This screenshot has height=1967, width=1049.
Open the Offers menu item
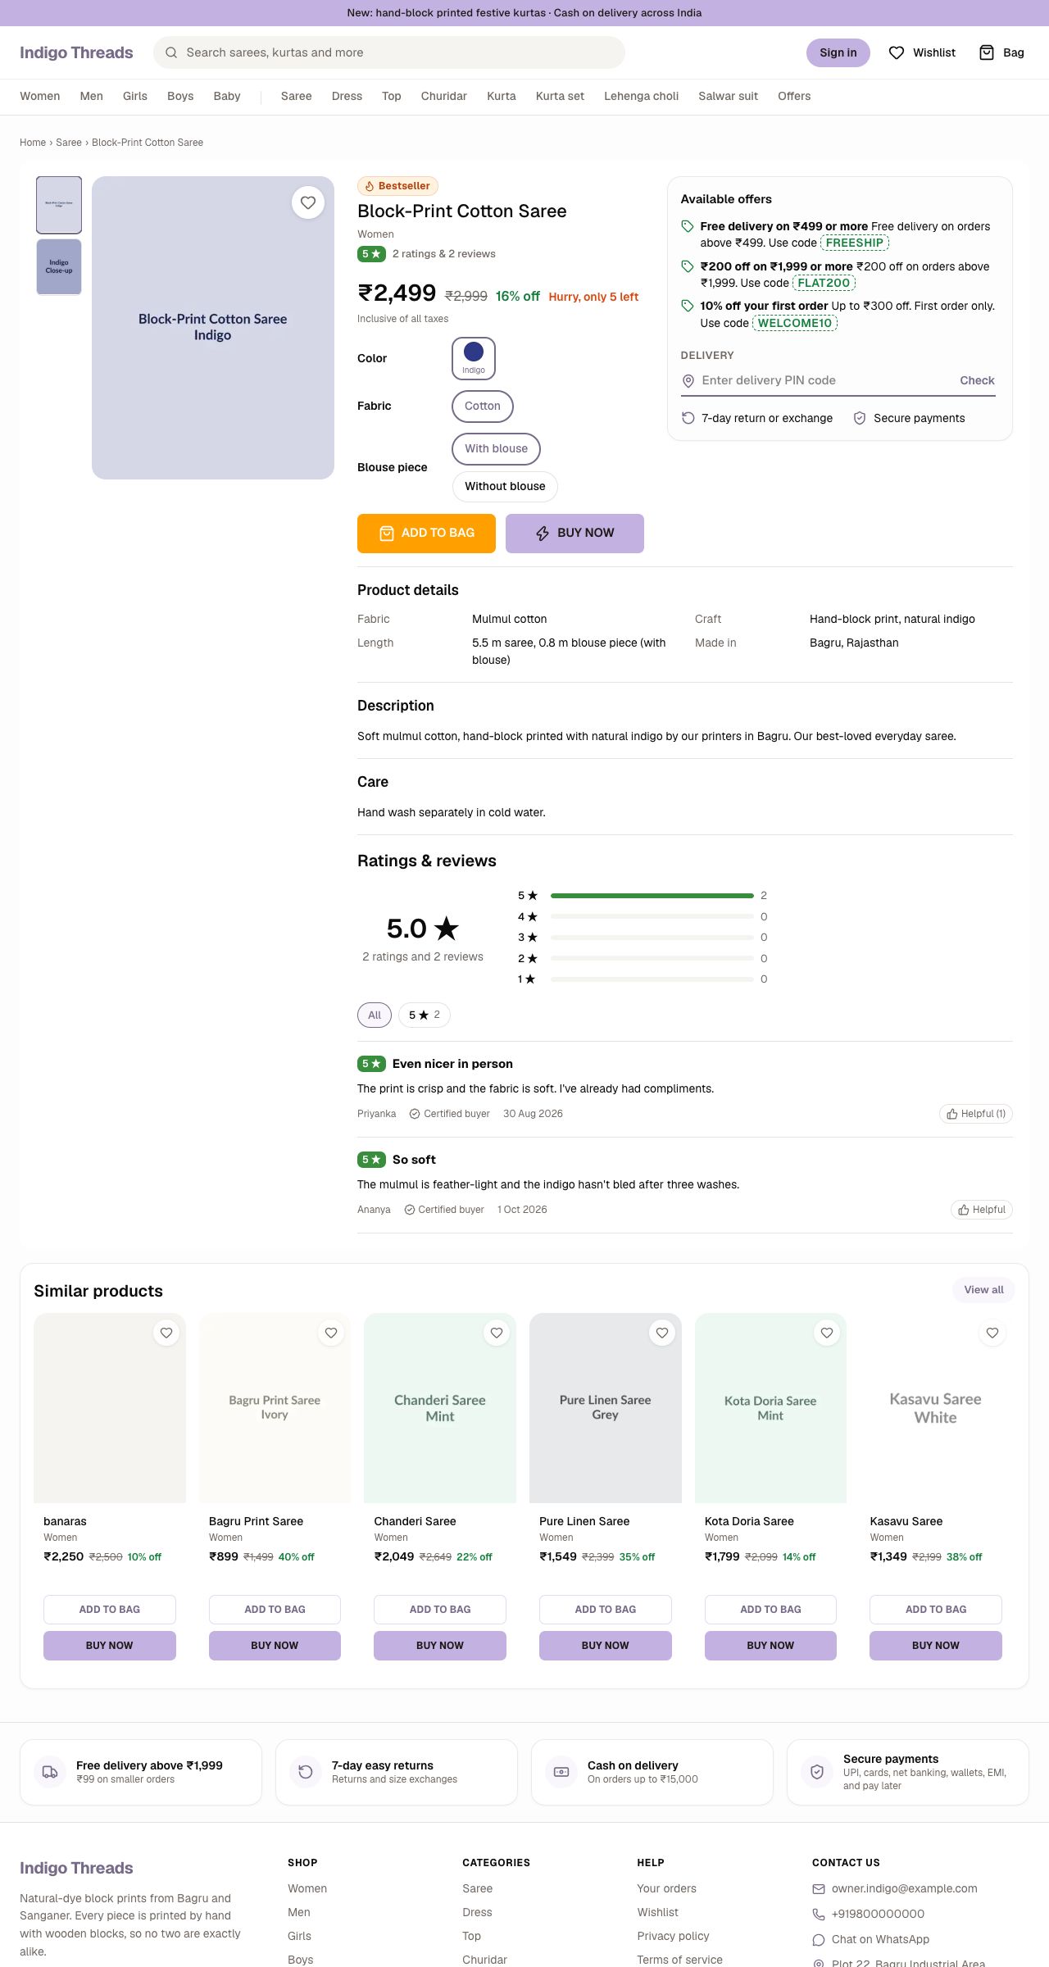(794, 96)
